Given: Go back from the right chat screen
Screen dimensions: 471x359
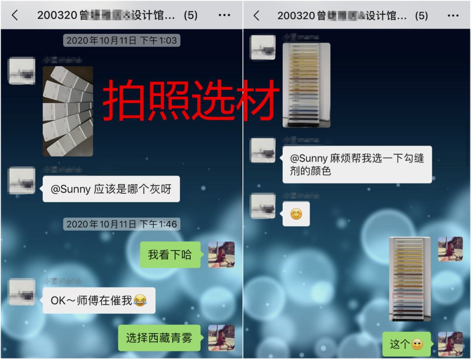Looking at the screenshot, I should 256,15.
